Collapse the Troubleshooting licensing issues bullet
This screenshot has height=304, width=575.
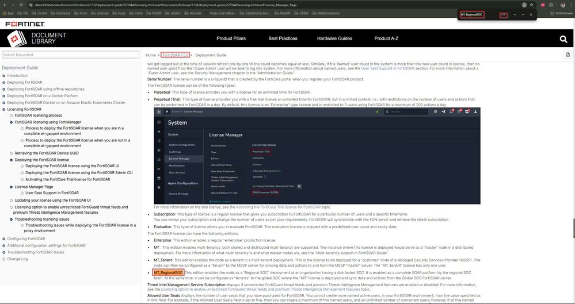[x=11, y=220]
